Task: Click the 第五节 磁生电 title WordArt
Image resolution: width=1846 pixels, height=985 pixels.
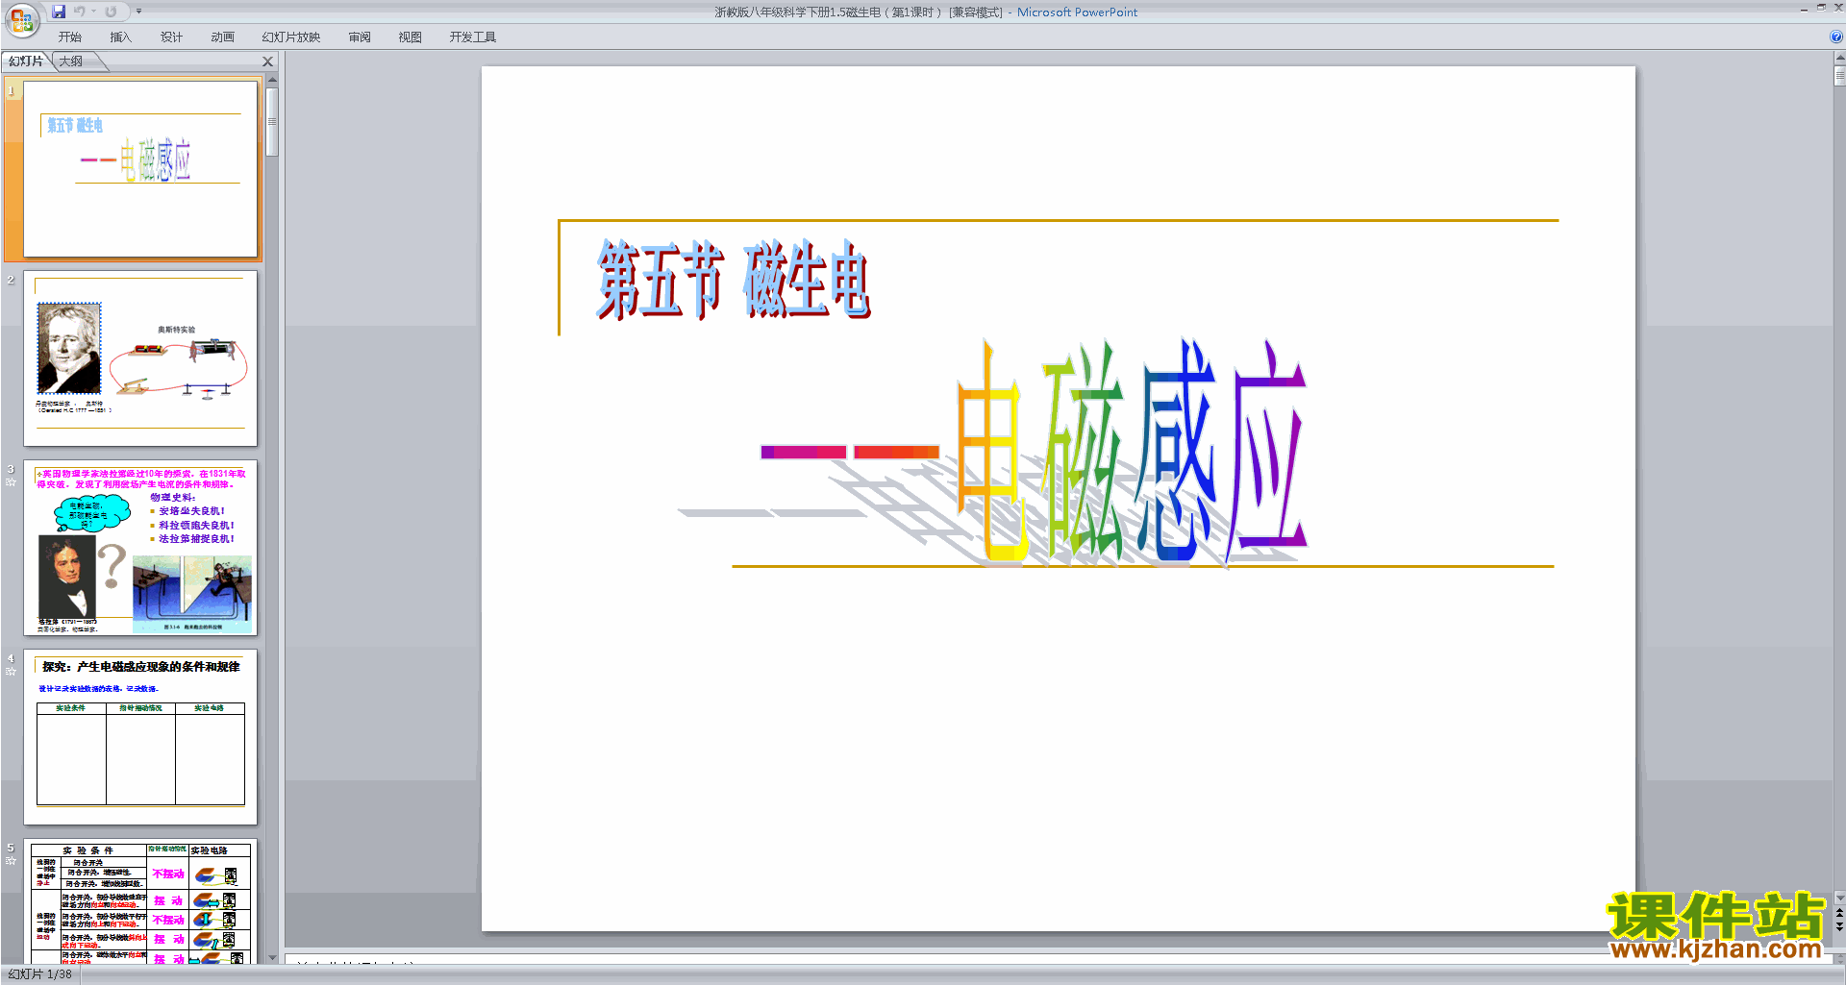Action: [x=733, y=280]
